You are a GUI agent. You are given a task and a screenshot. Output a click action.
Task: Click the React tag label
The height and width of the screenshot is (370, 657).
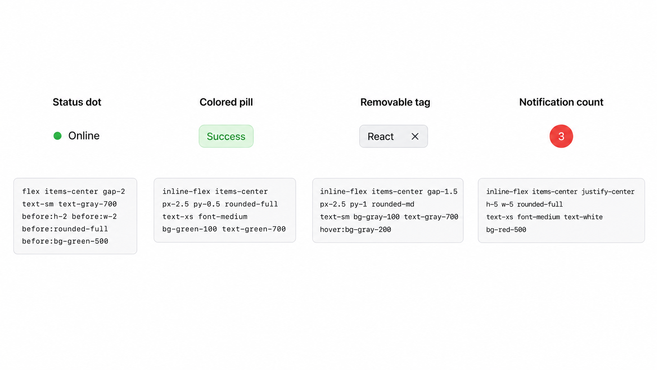point(380,136)
